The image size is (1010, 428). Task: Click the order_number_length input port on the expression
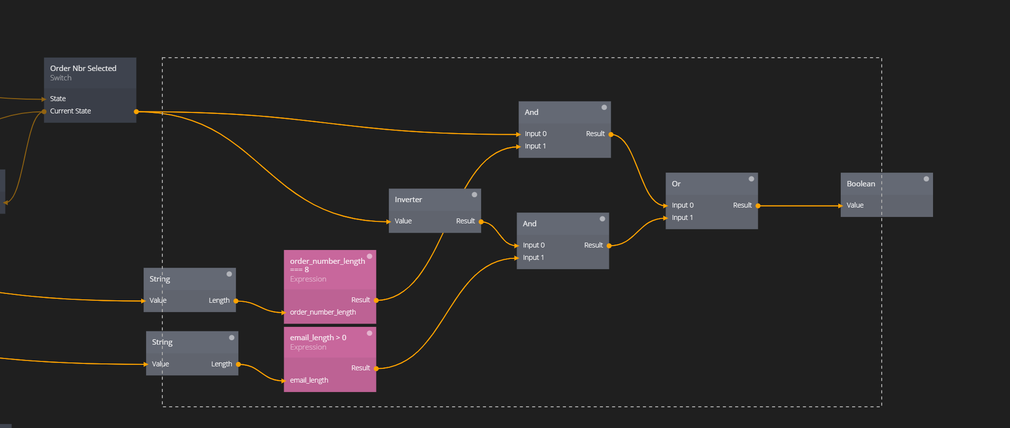coord(284,313)
